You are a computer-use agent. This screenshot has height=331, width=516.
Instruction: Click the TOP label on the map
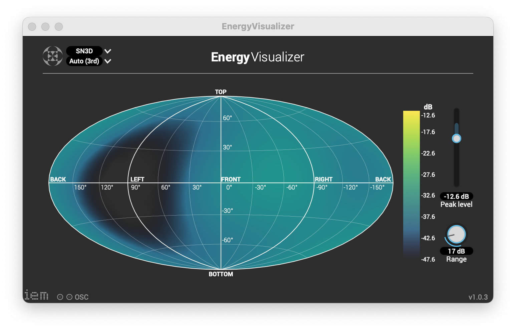pyautogui.click(x=221, y=92)
